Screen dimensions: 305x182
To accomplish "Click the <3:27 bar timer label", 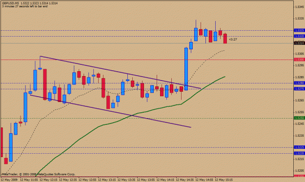I will pyautogui.click(x=233, y=40).
